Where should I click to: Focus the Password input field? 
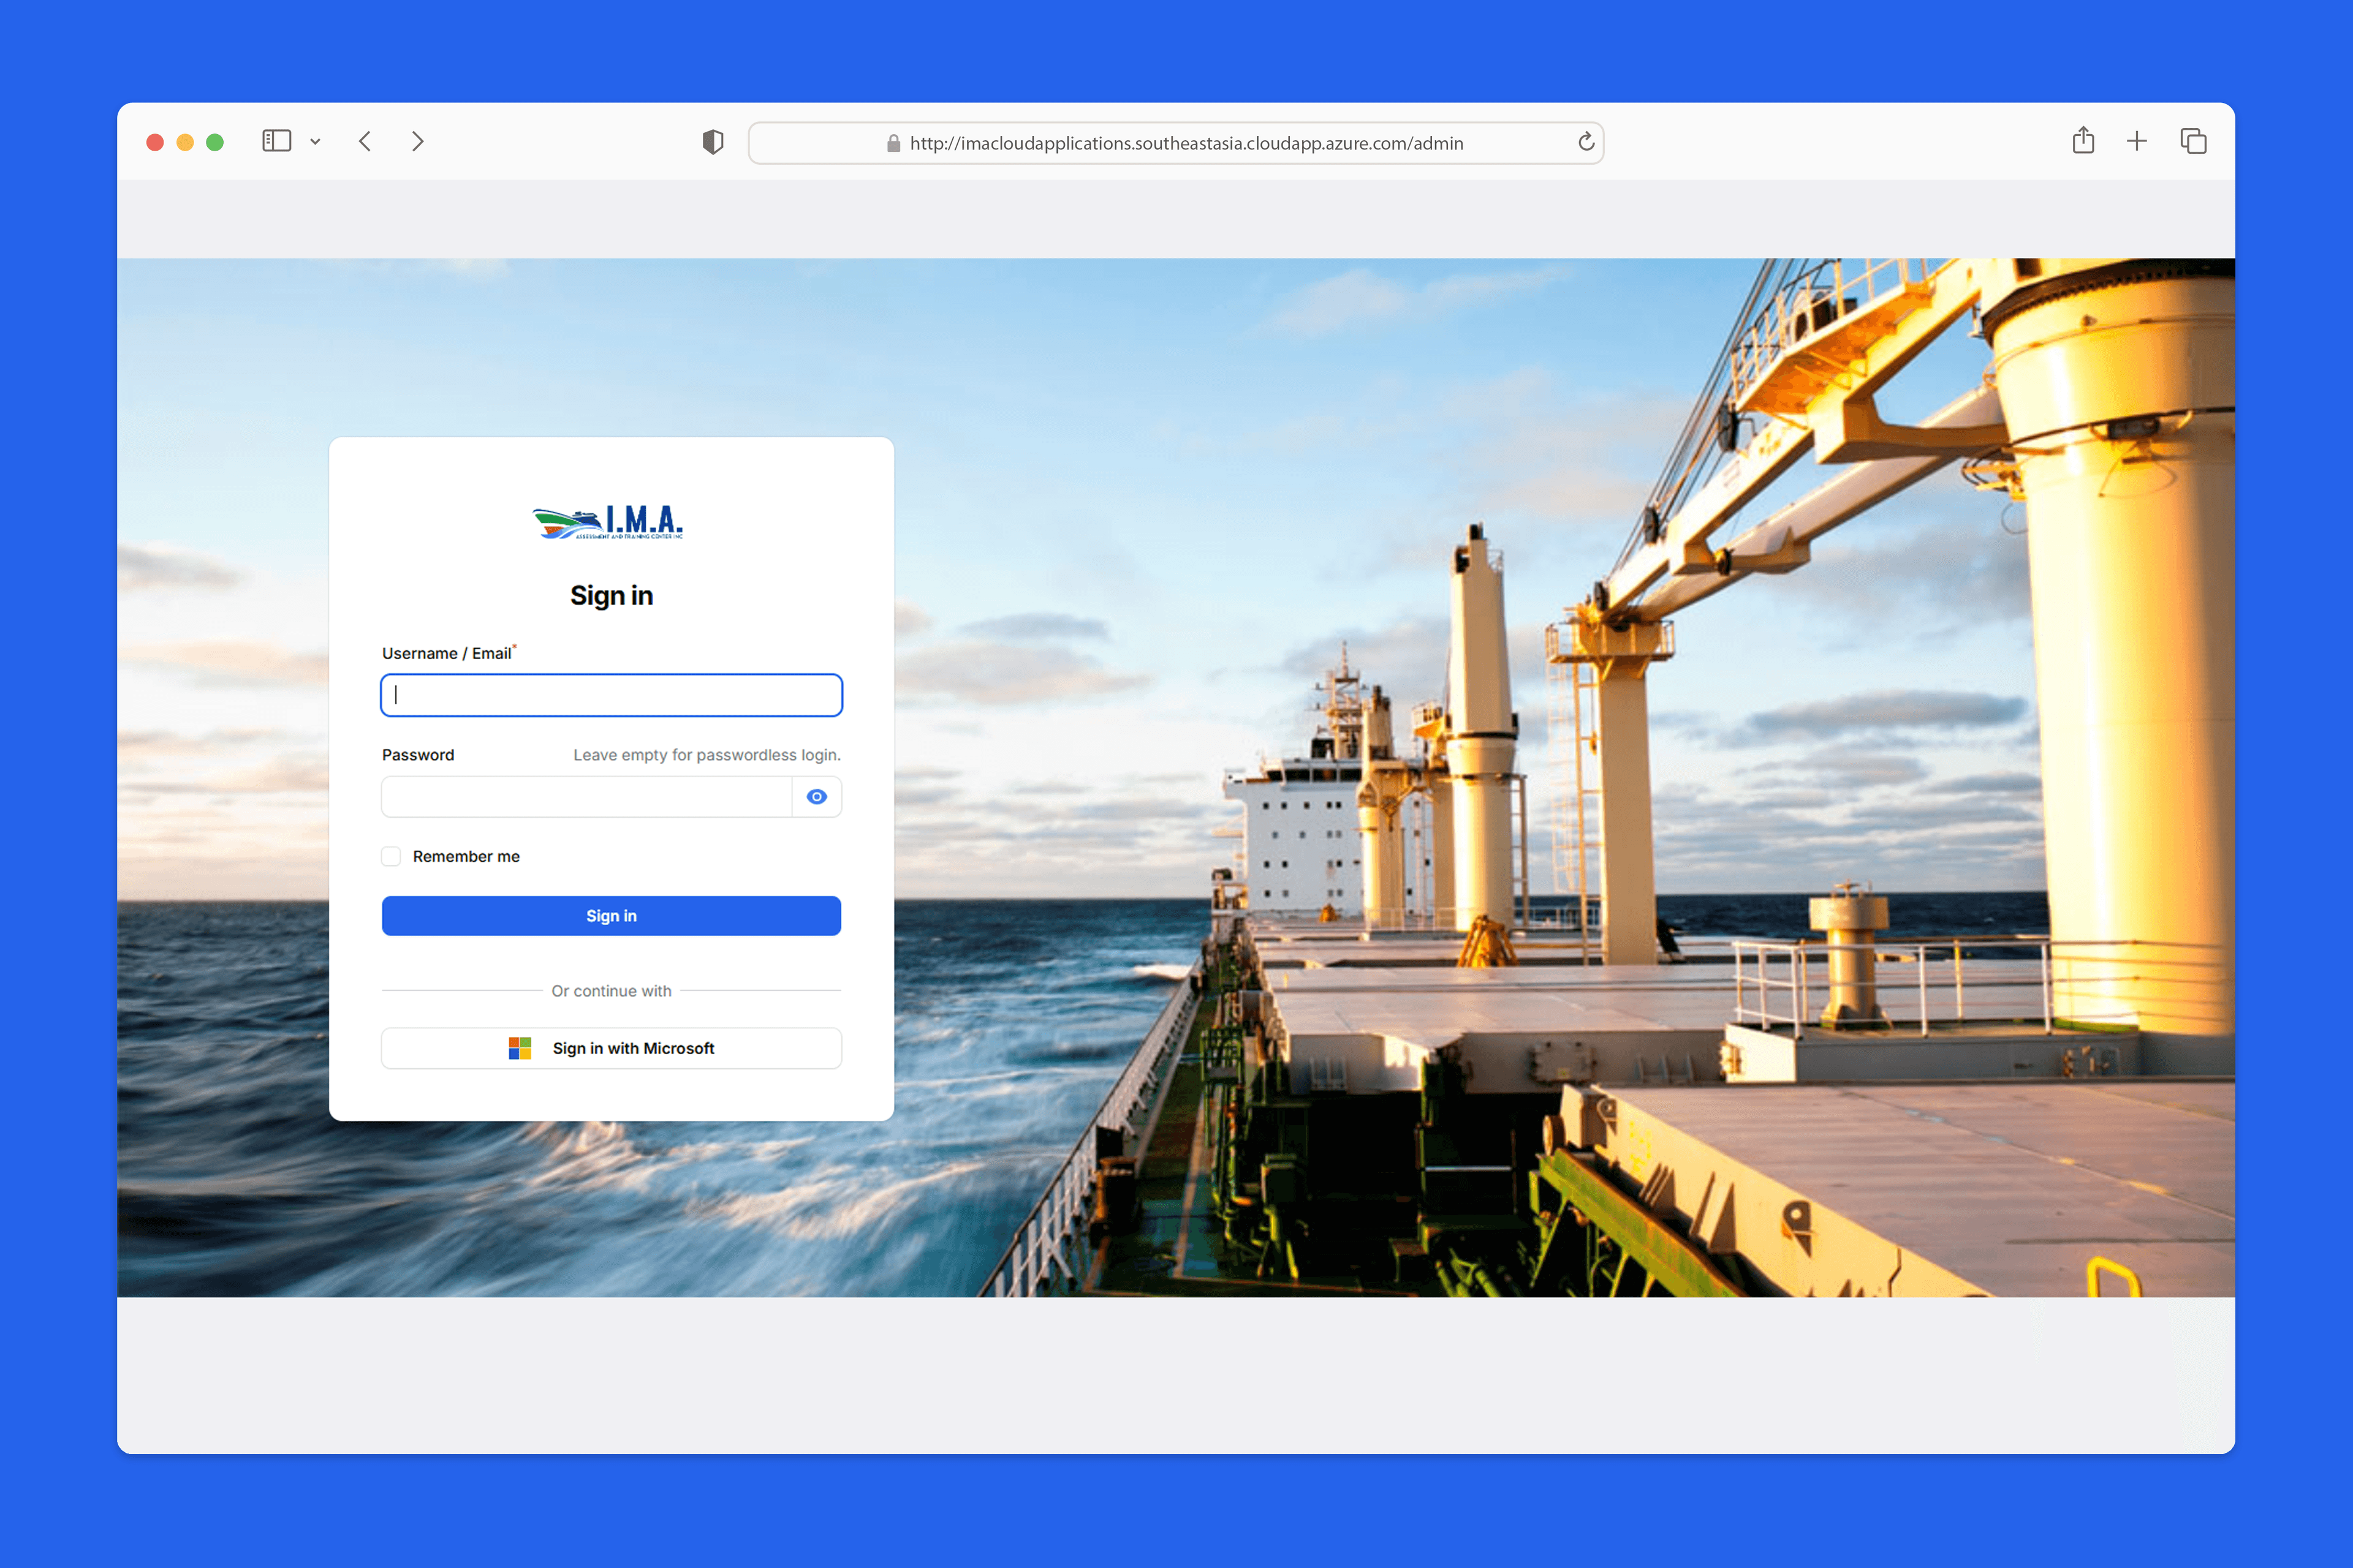coord(586,797)
